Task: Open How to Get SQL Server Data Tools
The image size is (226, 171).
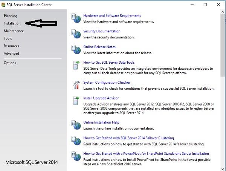Action: pyautogui.click(x=108, y=63)
